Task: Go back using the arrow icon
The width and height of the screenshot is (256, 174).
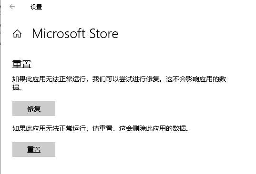Action: pos(12,7)
